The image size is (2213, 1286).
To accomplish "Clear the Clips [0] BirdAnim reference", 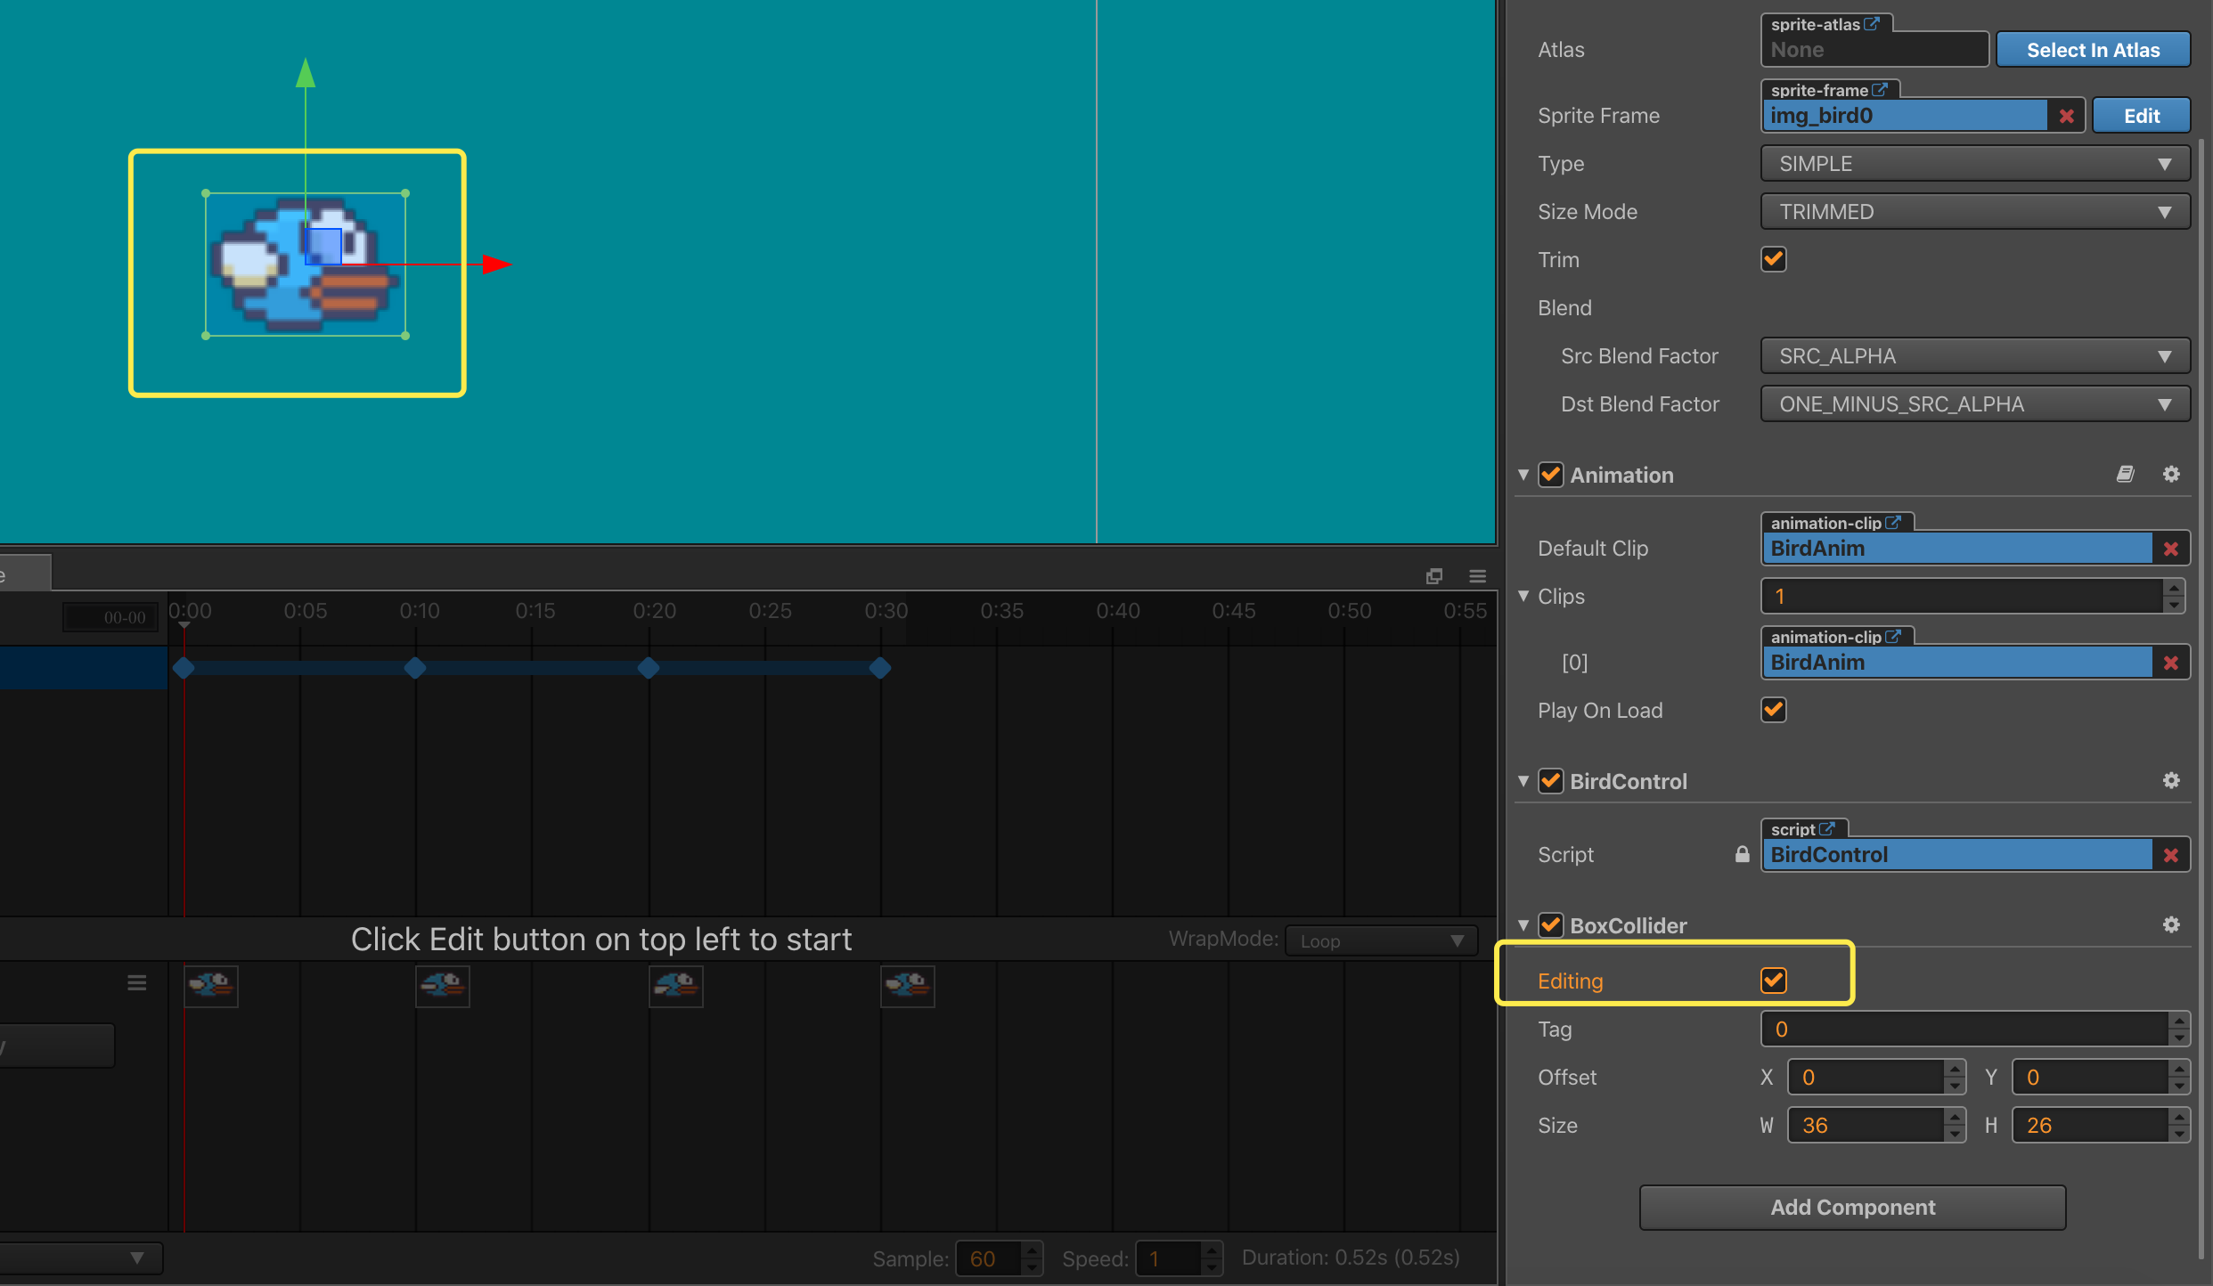I will 2171,663.
